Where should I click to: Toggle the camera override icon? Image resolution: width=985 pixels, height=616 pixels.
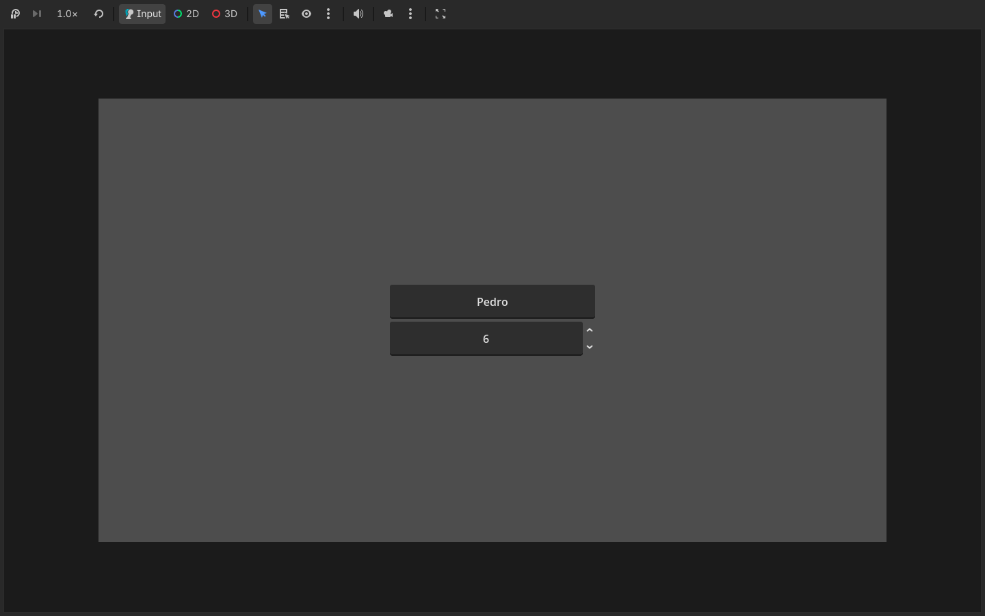(x=389, y=14)
